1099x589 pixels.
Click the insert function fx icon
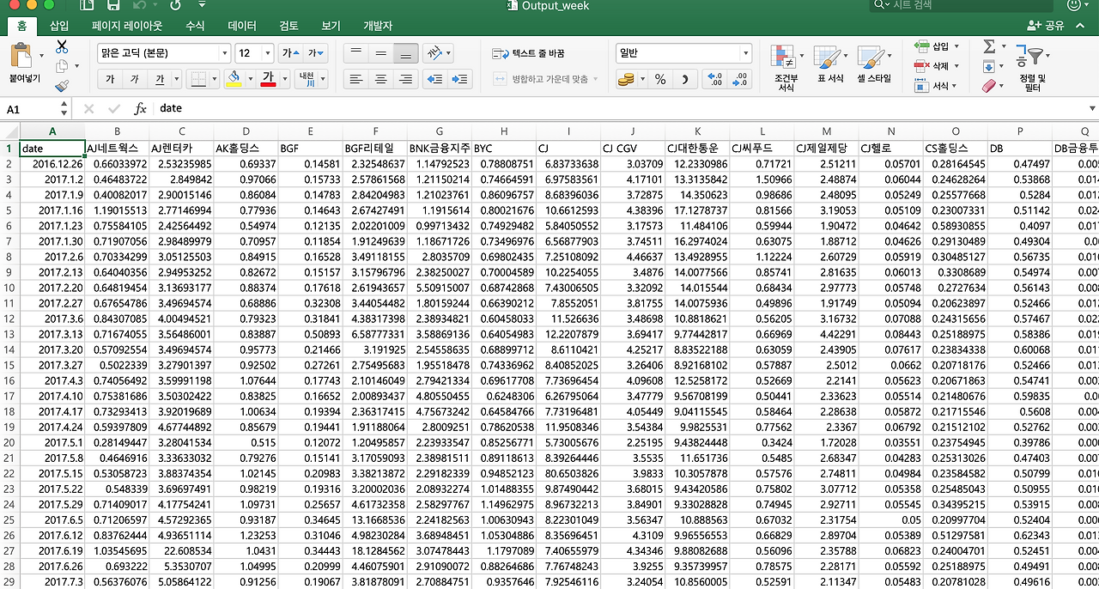(140, 109)
